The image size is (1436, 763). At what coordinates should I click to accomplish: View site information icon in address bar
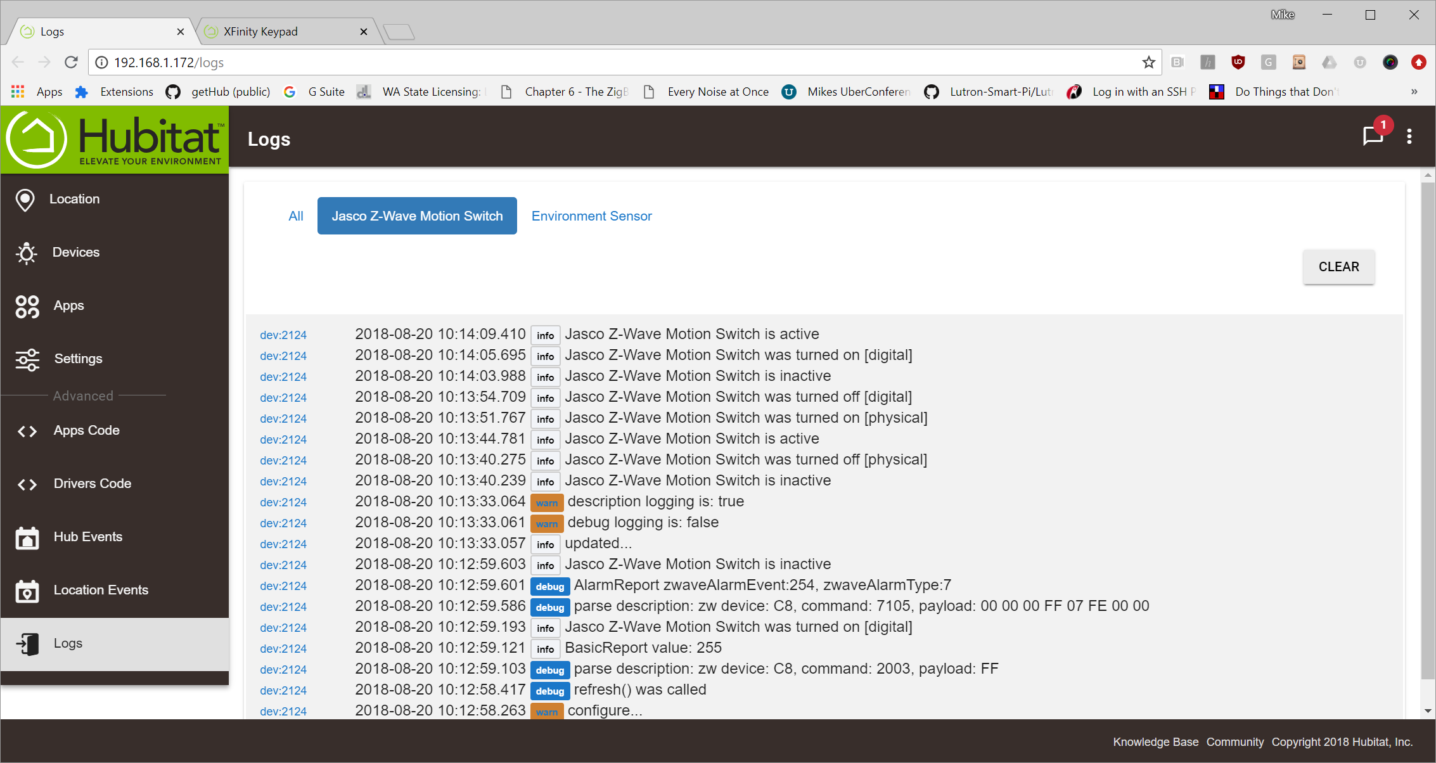101,62
